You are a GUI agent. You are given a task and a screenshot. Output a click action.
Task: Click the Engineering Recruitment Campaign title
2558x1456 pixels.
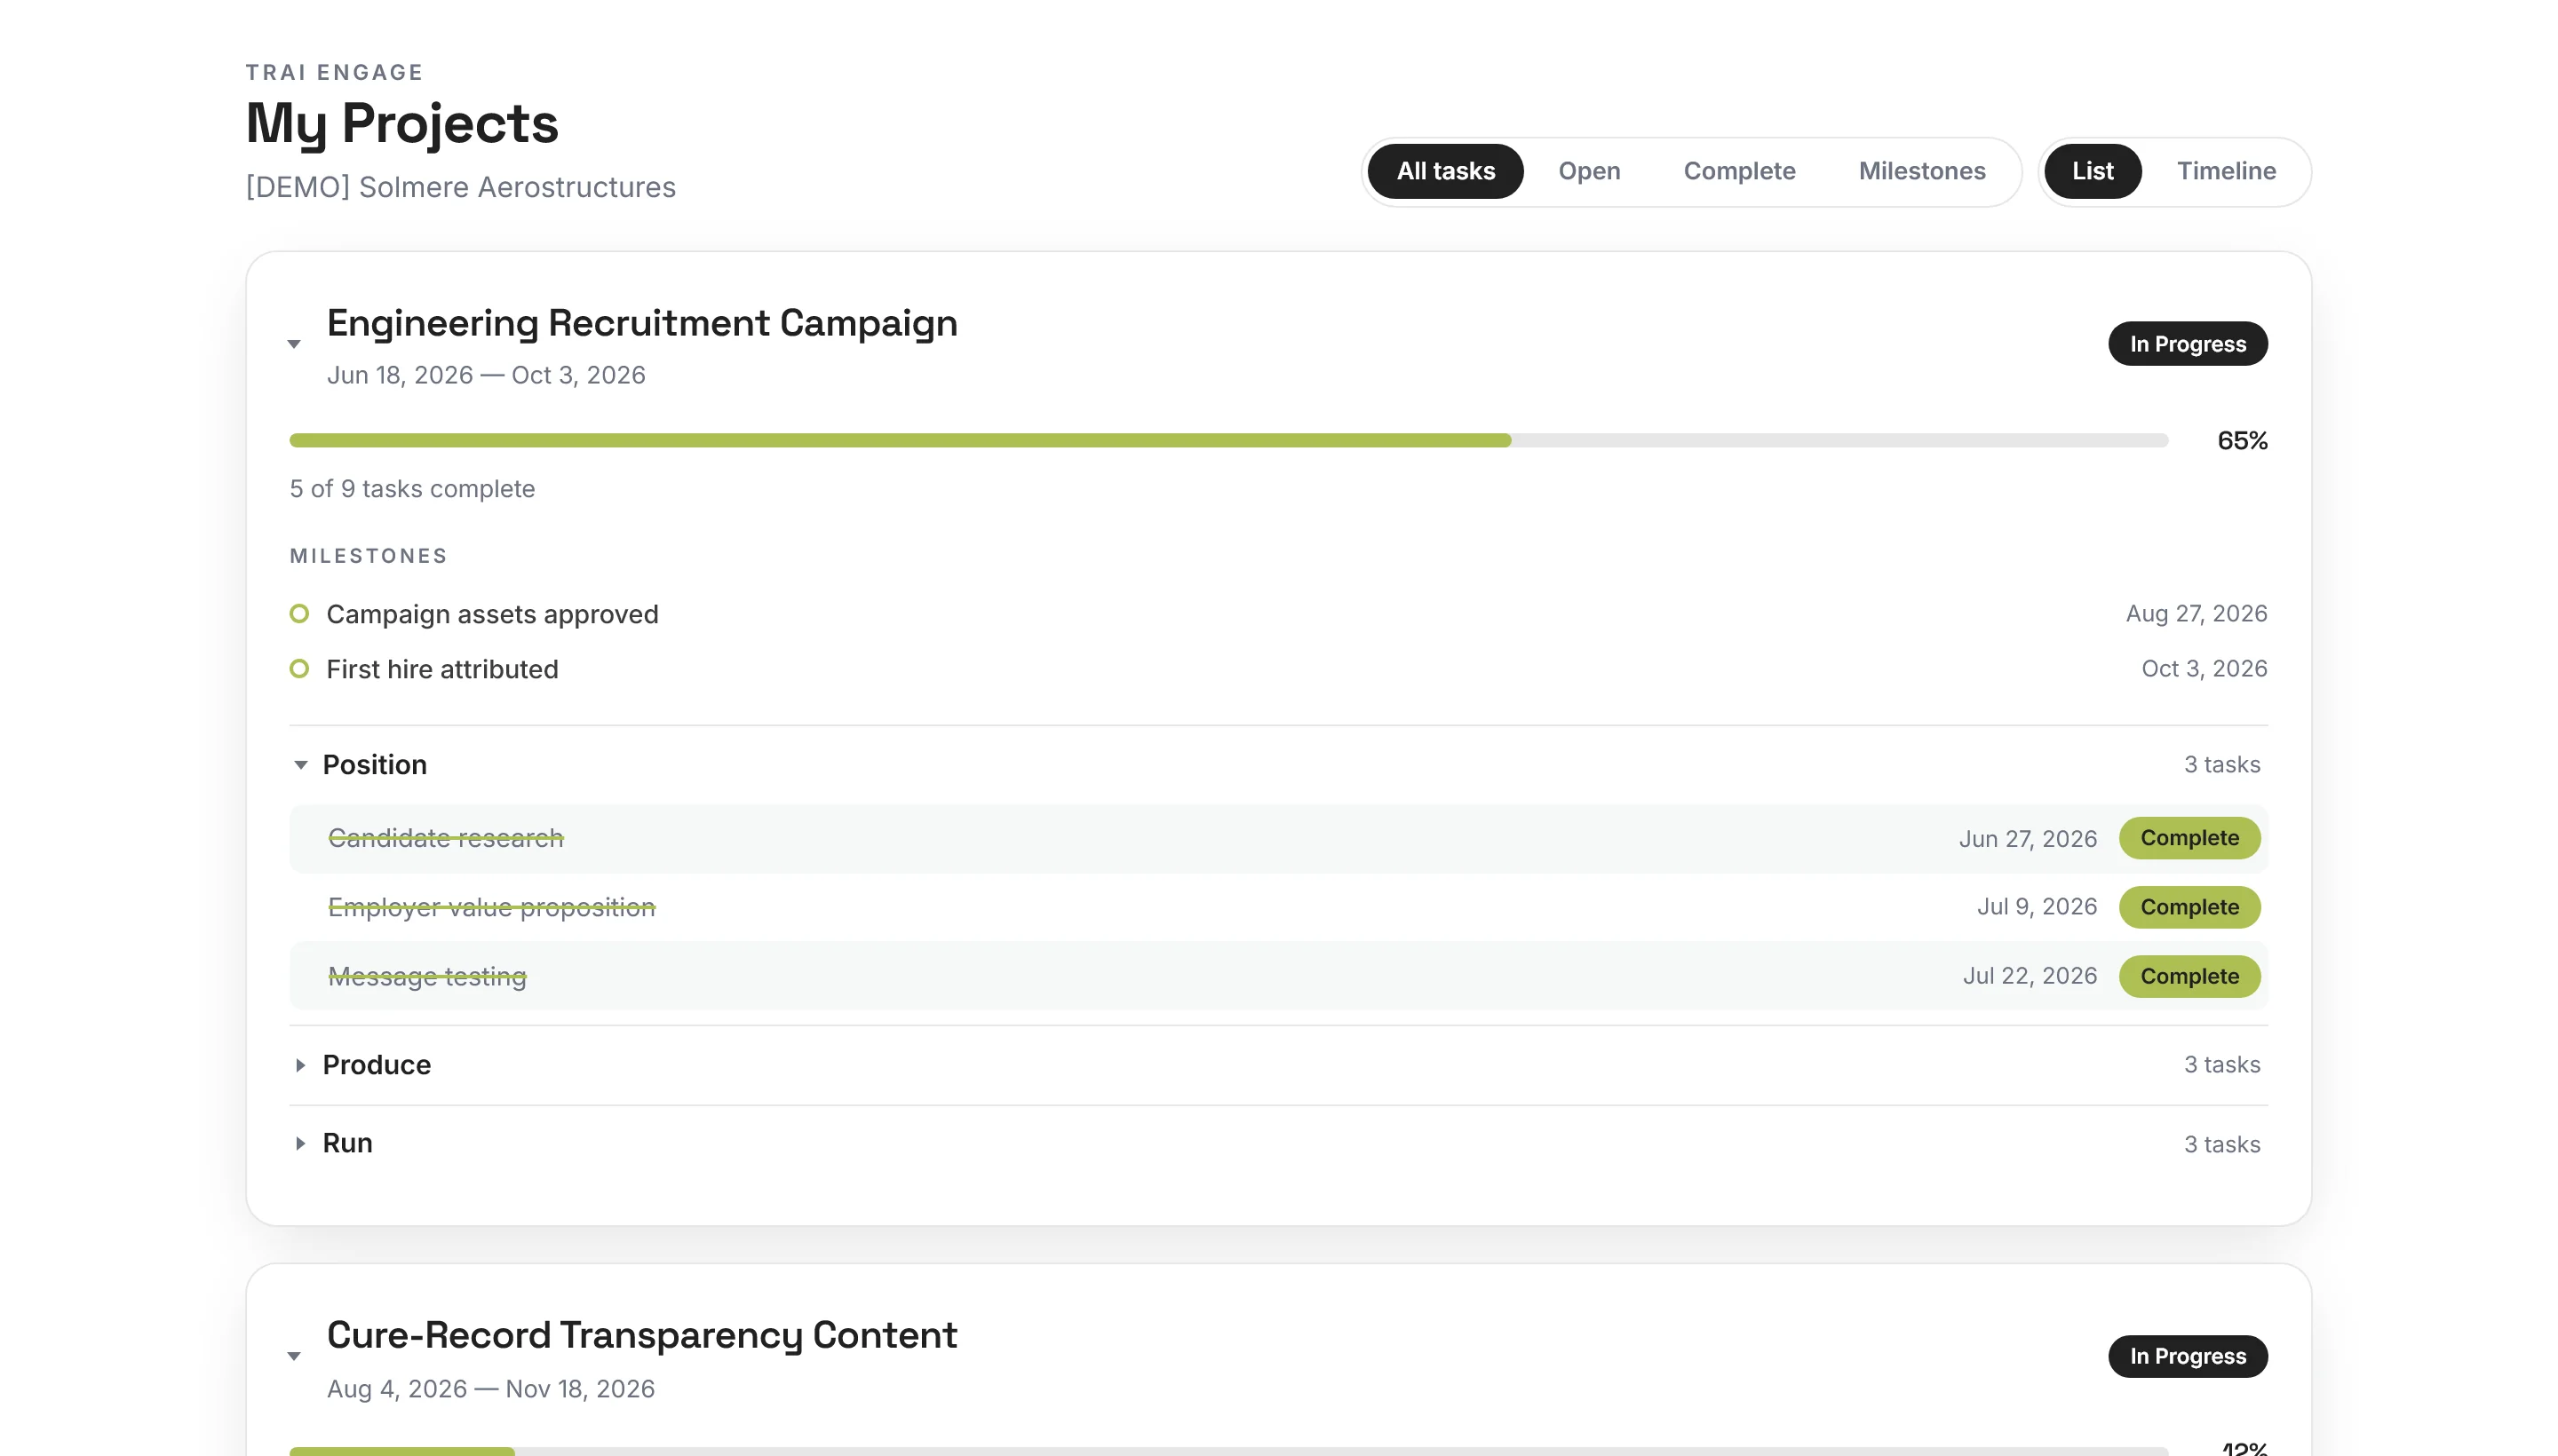click(641, 323)
